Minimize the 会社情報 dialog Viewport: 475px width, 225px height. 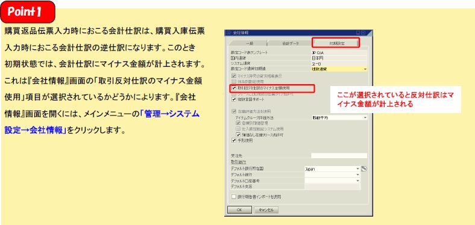[x=358, y=32]
